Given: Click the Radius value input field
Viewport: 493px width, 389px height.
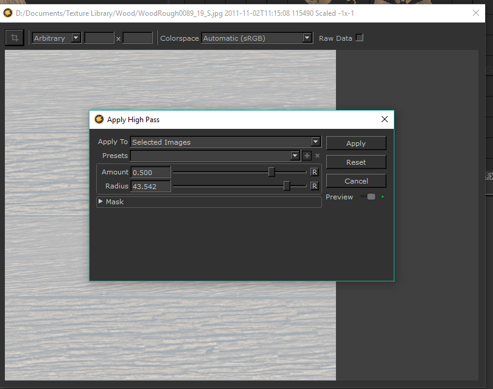Looking at the screenshot, I should tap(150, 187).
